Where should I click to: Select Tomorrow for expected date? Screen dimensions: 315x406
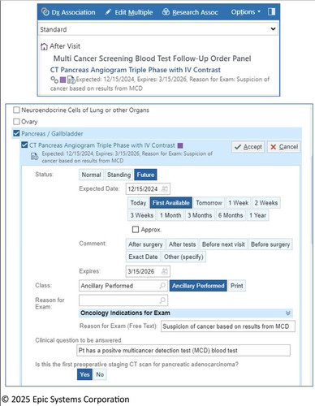(x=209, y=203)
